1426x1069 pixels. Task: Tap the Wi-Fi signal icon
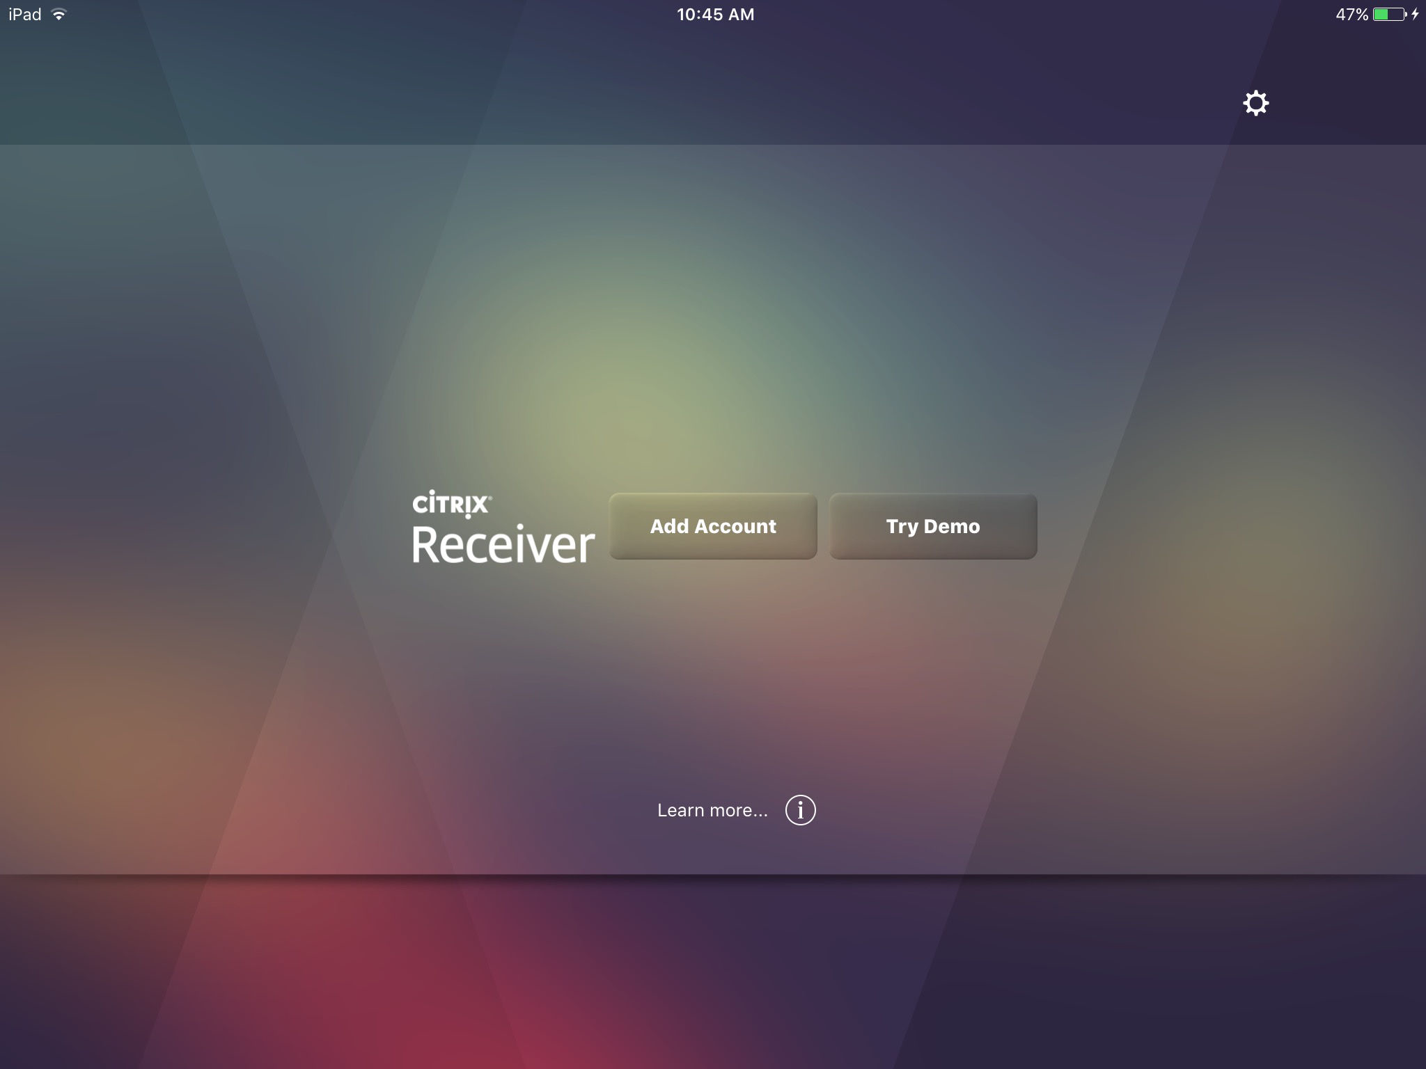tap(59, 15)
